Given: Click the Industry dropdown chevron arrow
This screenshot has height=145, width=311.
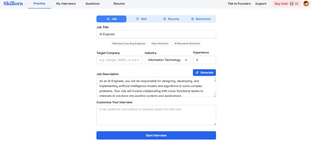Looking at the screenshot, I should point(186,60).
